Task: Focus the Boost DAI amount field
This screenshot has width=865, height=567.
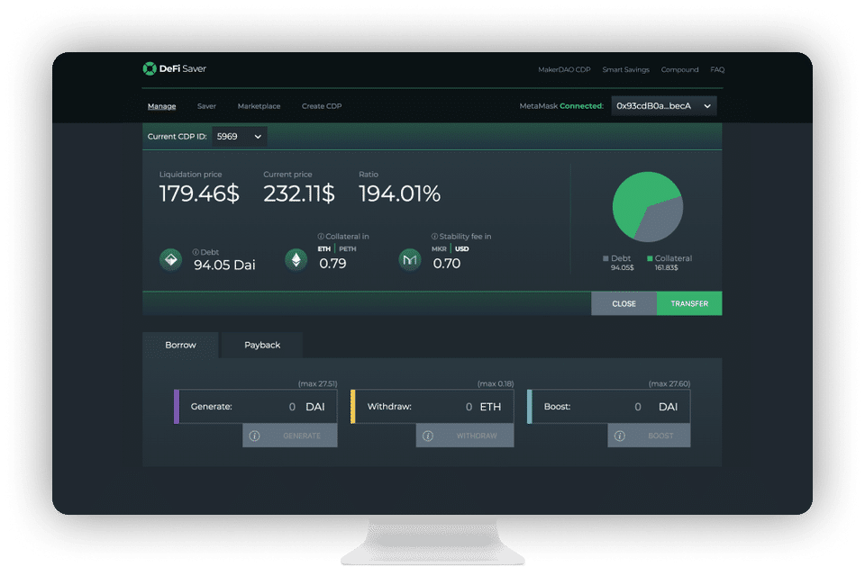Action: tap(611, 407)
